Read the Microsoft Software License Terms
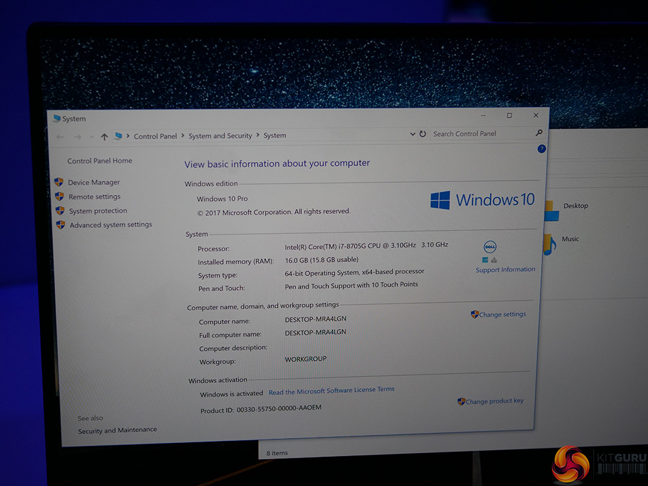The height and width of the screenshot is (486, 648). point(332,390)
